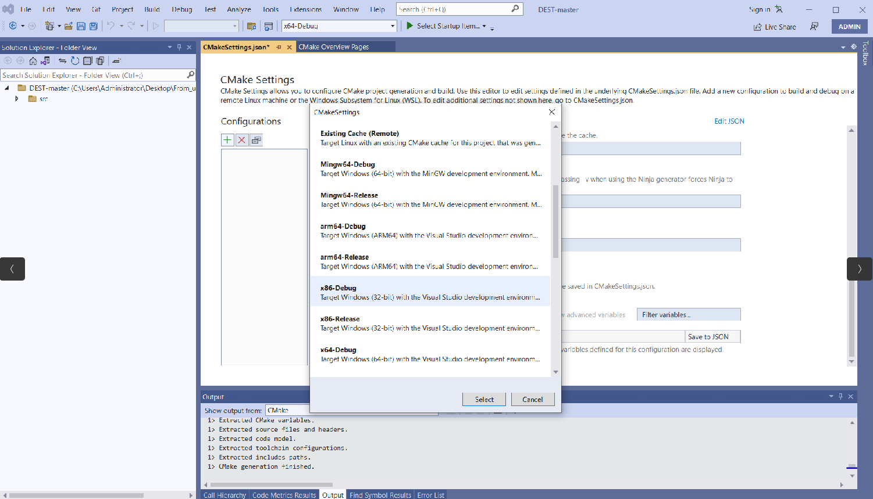The width and height of the screenshot is (873, 499).
Task: Click the Send Feedback person icon
Action: pyautogui.click(x=814, y=26)
